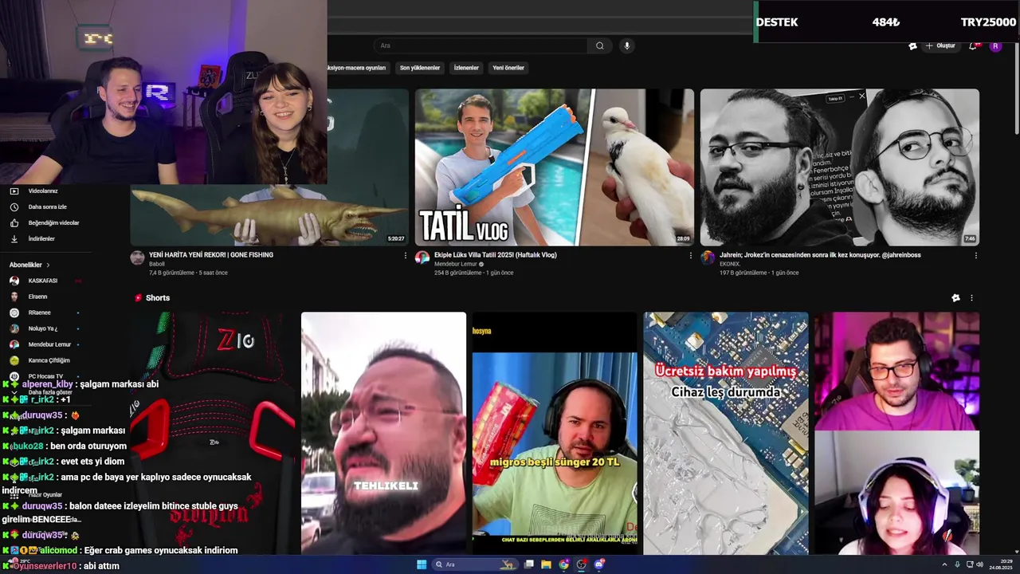This screenshot has width=1020, height=574.
Task: Click the 'Oluştur' create button
Action: [x=940, y=45]
